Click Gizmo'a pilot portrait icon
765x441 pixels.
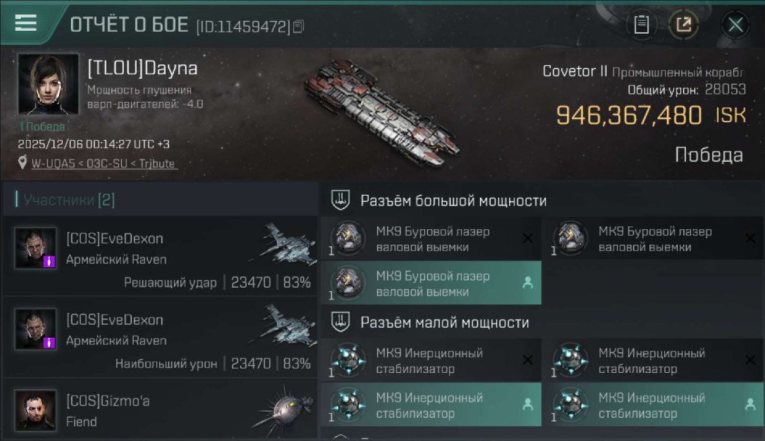[36, 410]
